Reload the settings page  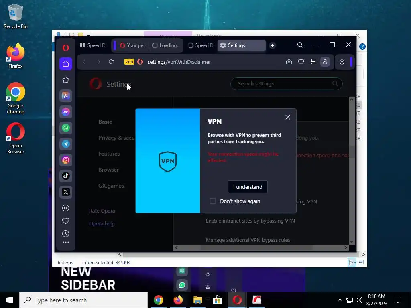tap(111, 62)
